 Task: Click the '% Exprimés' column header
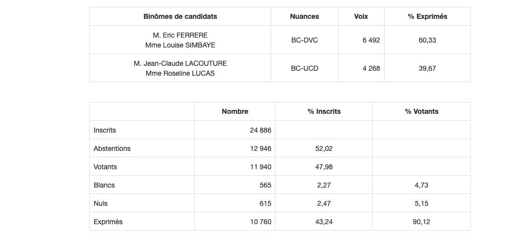coord(427,16)
